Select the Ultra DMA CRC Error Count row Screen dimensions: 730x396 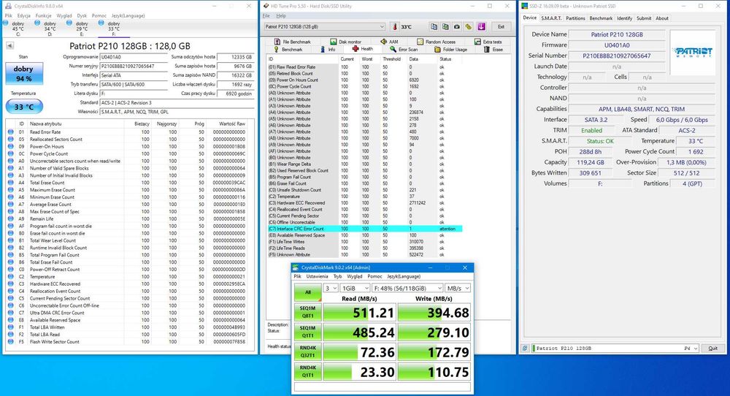tap(131, 313)
